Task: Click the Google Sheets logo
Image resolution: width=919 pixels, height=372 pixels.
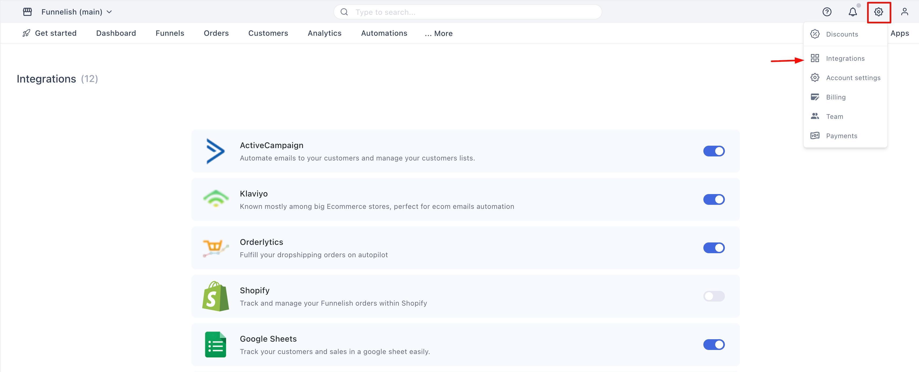Action: [215, 345]
